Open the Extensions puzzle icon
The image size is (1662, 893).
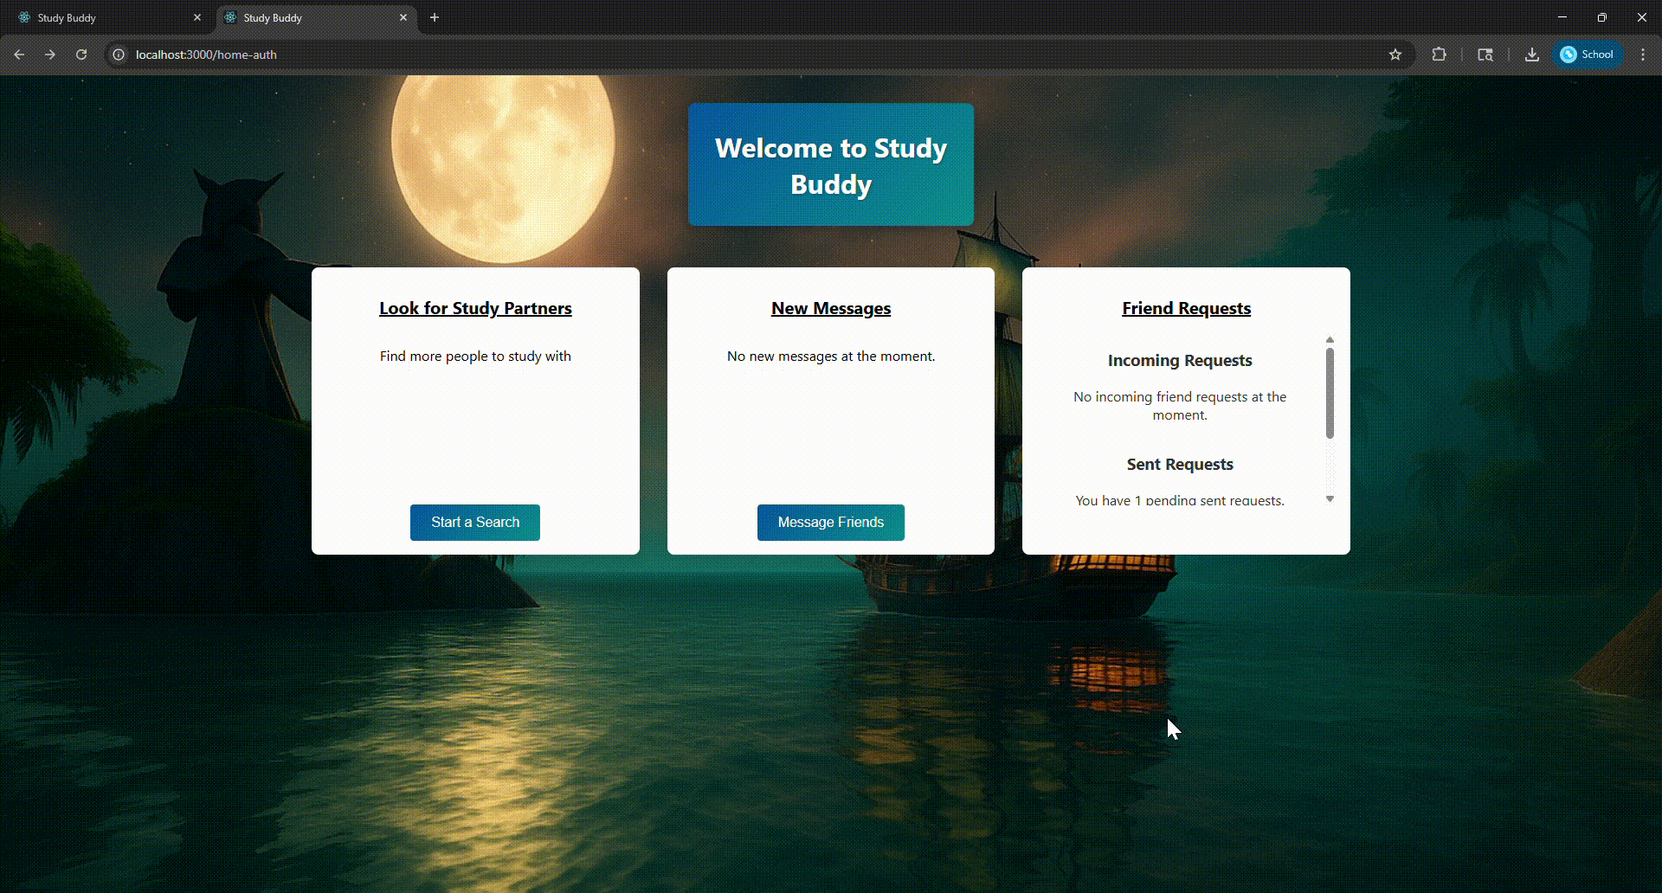(x=1440, y=55)
